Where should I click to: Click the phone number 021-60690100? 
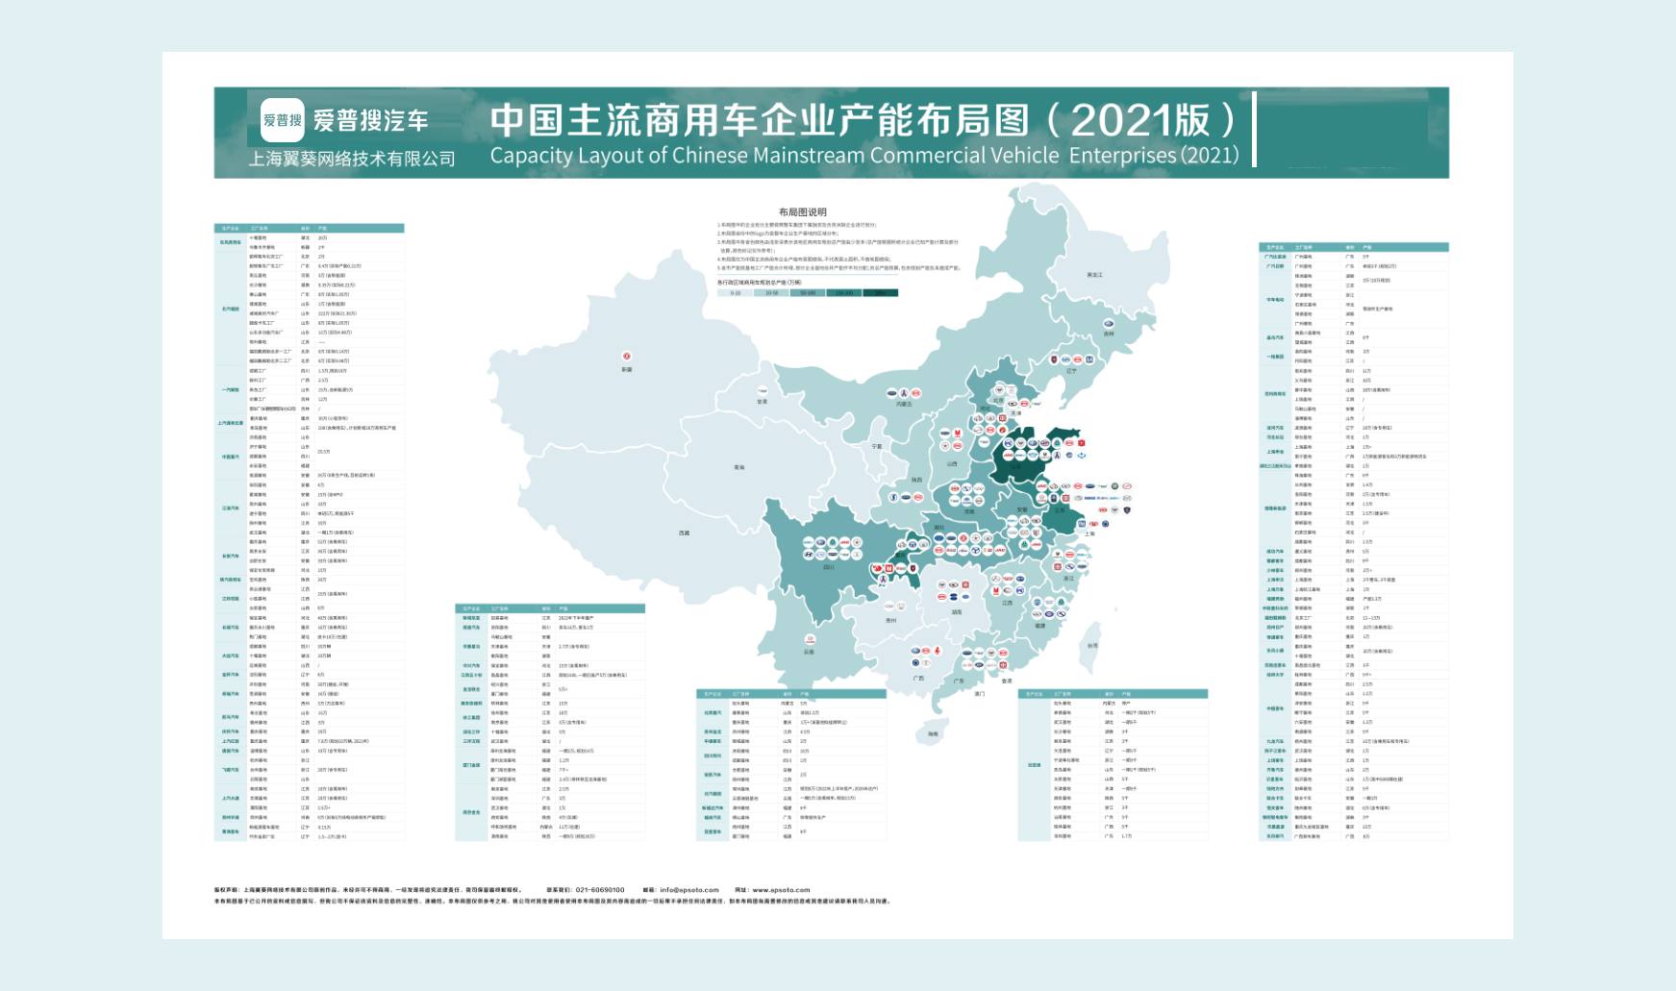[x=600, y=890]
